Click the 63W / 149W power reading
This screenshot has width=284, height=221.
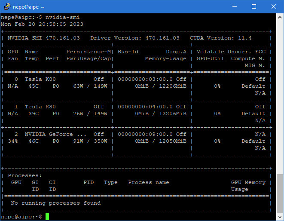[90, 86]
